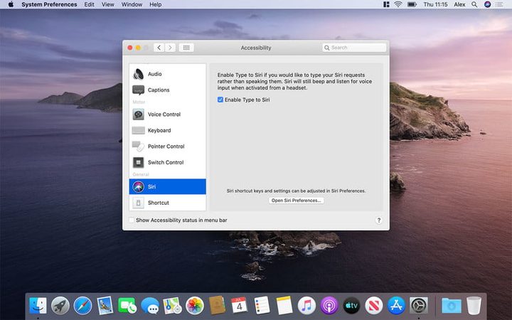Viewport: 512px width, 320px height.
Task: Select Audio in the Accessibility sidebar
Action: point(168,74)
